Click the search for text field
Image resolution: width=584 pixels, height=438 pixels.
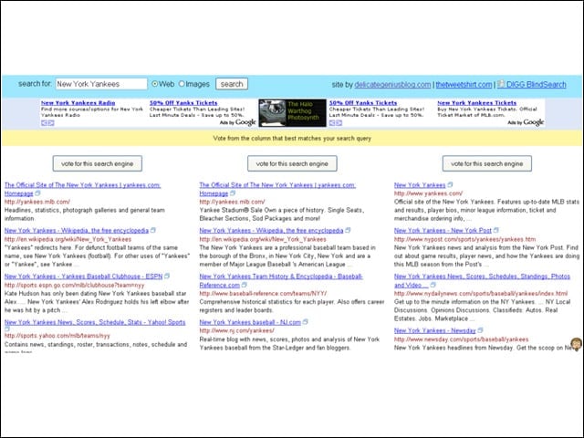coord(101,84)
